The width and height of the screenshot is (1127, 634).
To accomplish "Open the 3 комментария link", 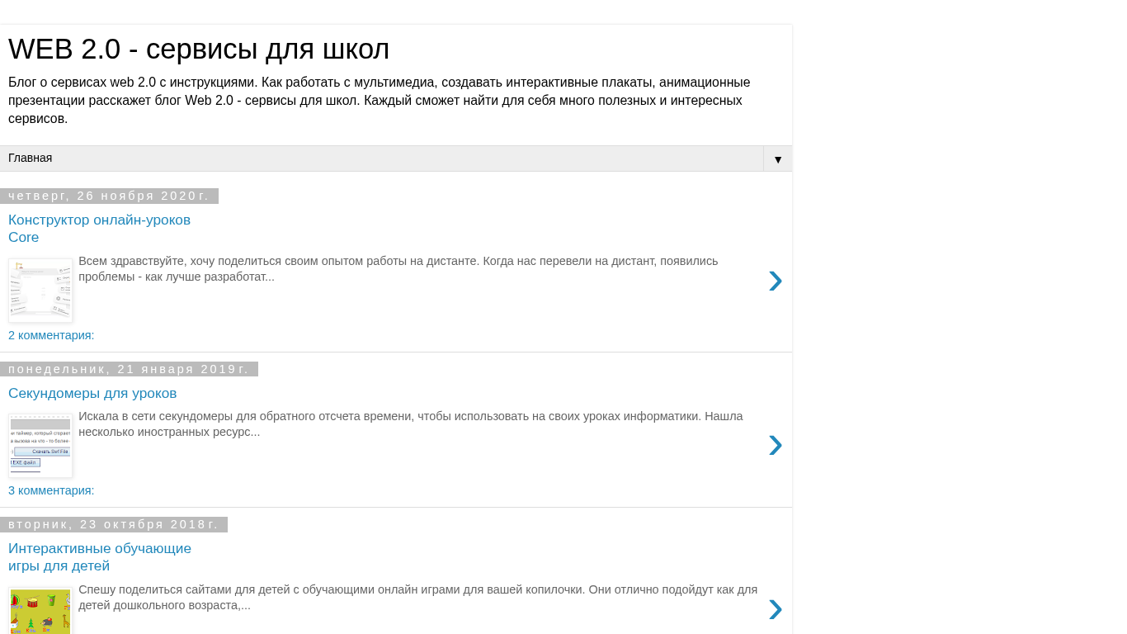I will coord(51,490).
